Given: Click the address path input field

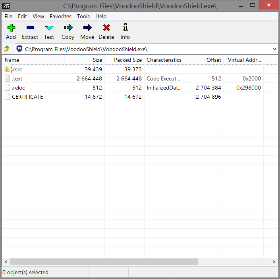Looking at the screenshot, I should (146, 49).
